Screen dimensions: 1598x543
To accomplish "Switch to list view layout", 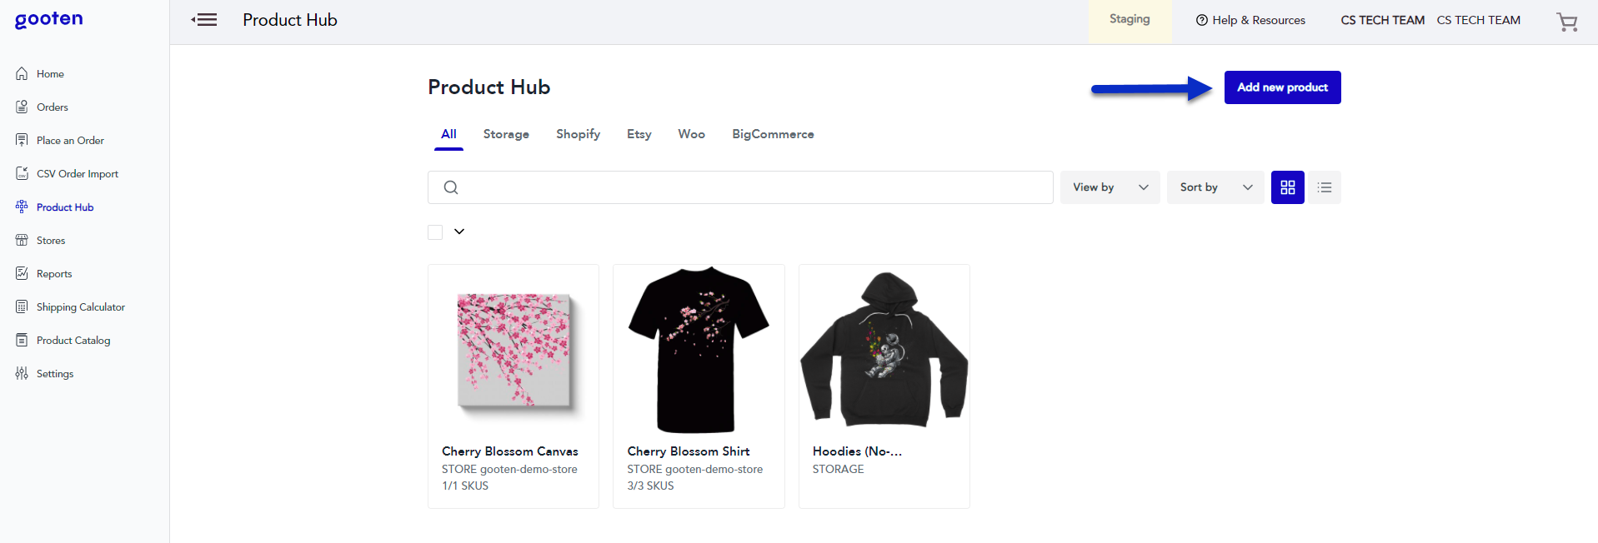I will [x=1324, y=187].
